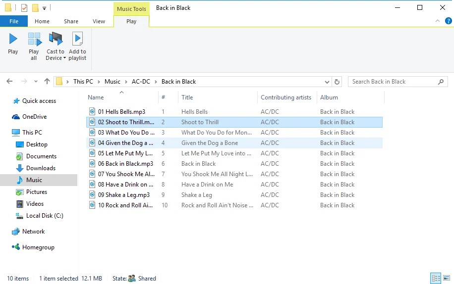The height and width of the screenshot is (284, 454).
Task: Open Local Disk (C:) in sidebar
Action: [x=45, y=216]
